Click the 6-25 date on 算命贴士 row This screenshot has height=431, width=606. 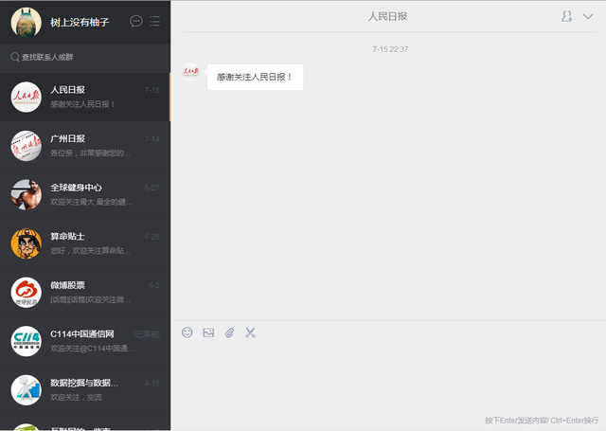click(x=151, y=237)
